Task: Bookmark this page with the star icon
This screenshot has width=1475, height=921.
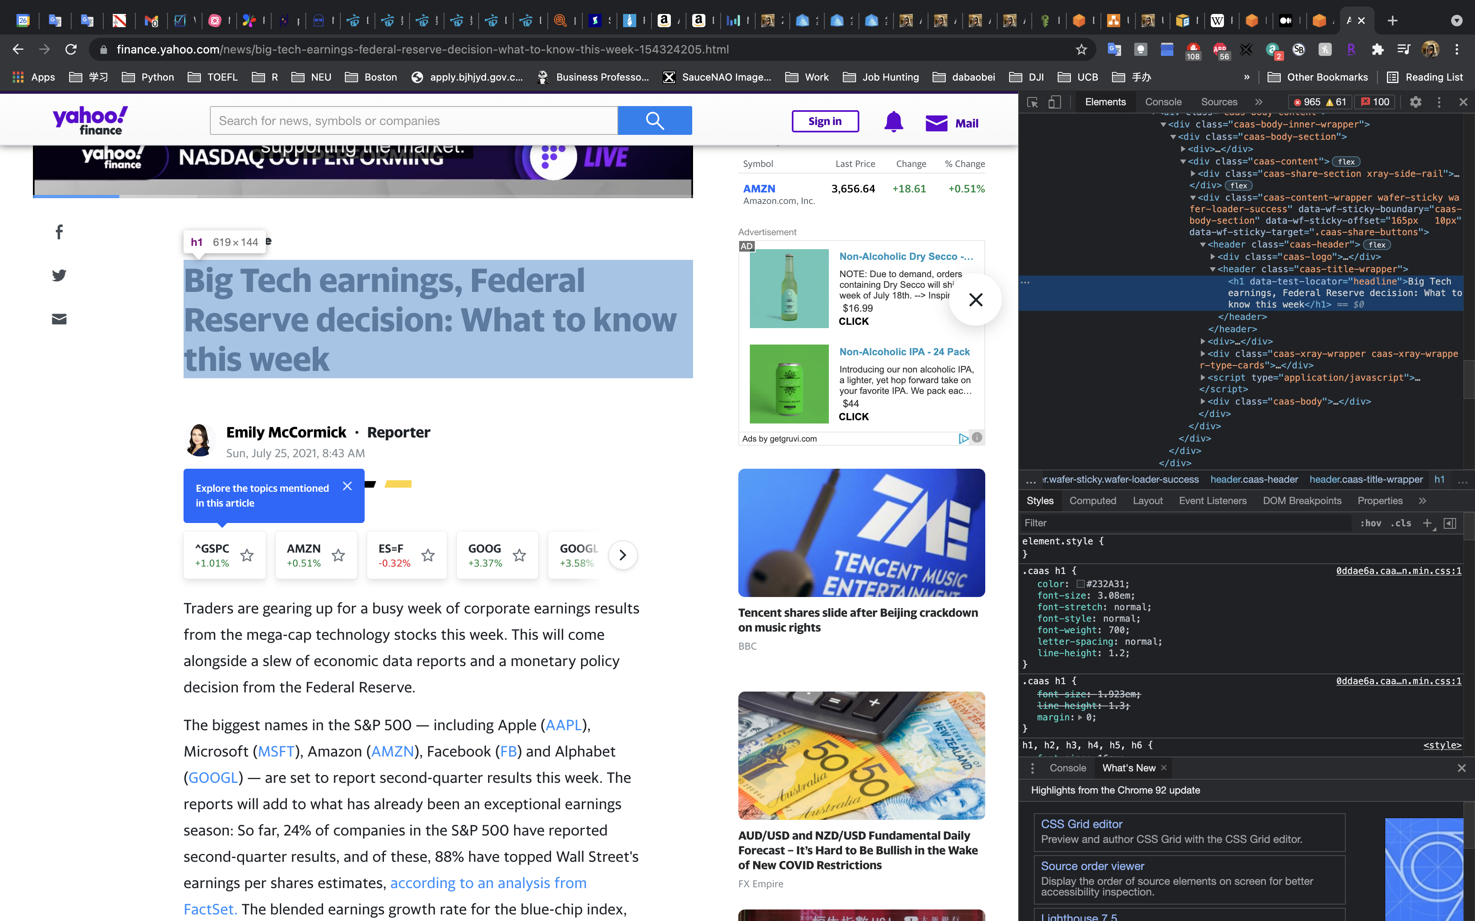Action: [x=1081, y=49]
